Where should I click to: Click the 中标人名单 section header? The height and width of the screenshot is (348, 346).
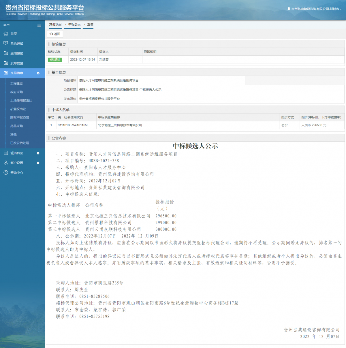(x=60, y=110)
